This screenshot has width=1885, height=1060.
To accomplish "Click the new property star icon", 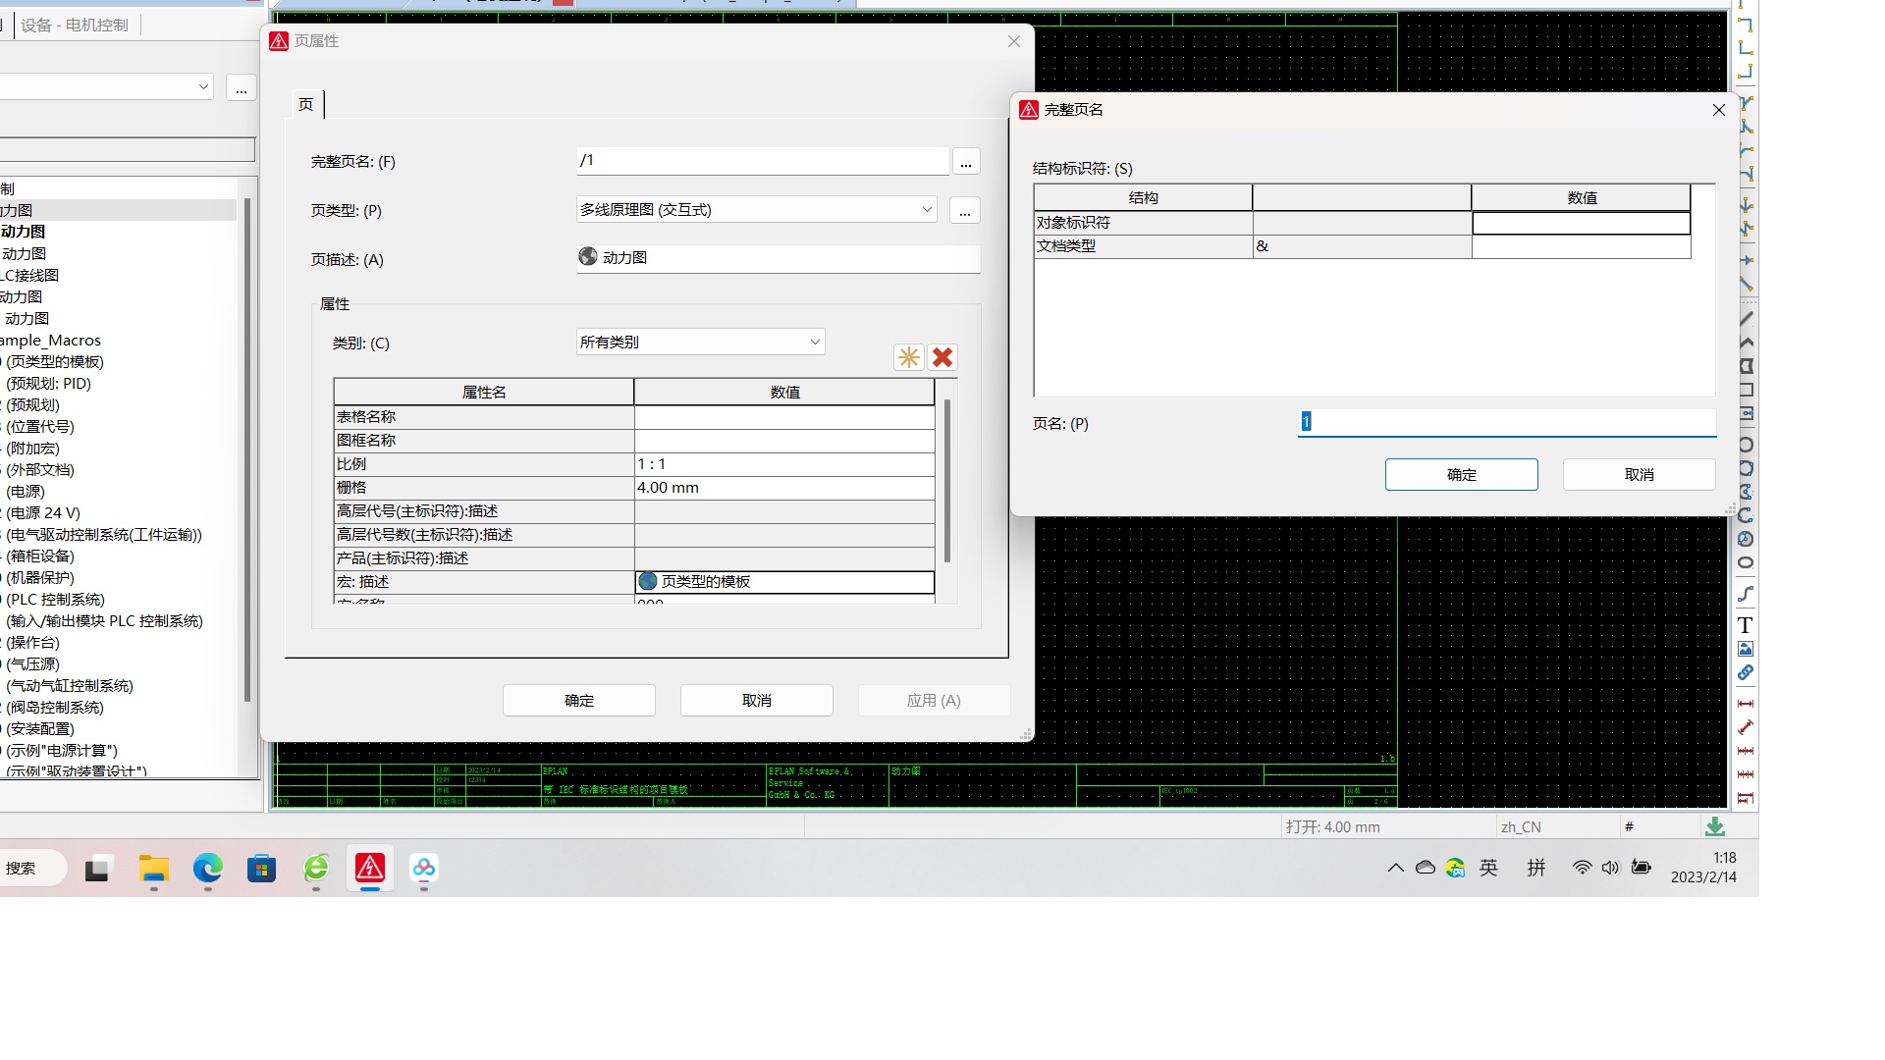I will 908,357.
